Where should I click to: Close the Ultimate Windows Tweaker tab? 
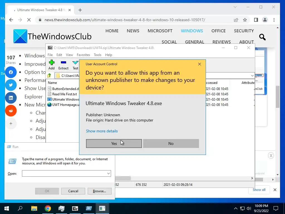click(x=69, y=10)
